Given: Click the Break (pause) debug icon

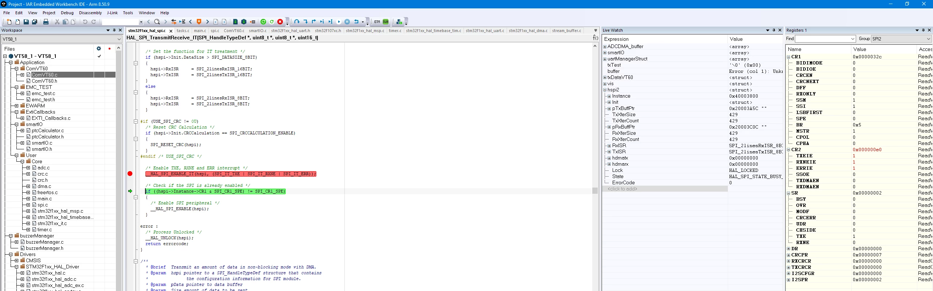Looking at the screenshot, I should pos(347,22).
